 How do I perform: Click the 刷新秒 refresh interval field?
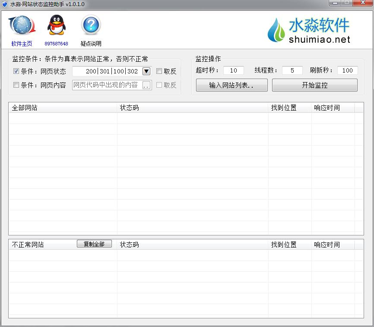pos(347,70)
